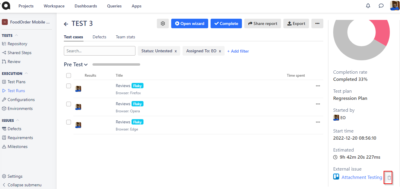
Task: Open the Dashboards menu in top navigation
Action: tap(86, 6)
